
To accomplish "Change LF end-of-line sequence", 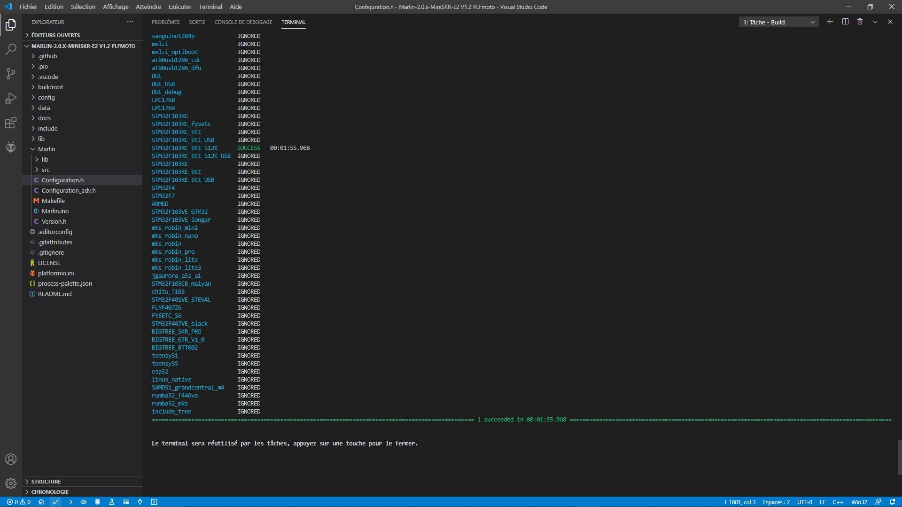I will click(823, 502).
